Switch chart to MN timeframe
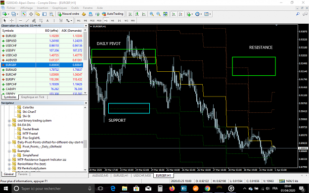Screen dimensions: 309x193 [x=133, y=20]
